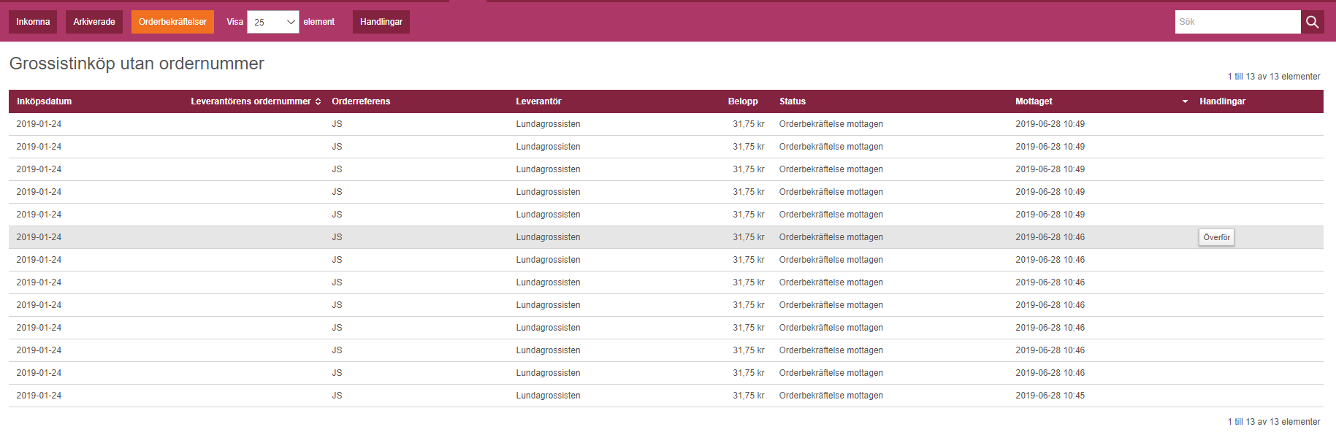
Task: Sort by the Orderreferens column header
Action: pyautogui.click(x=361, y=101)
